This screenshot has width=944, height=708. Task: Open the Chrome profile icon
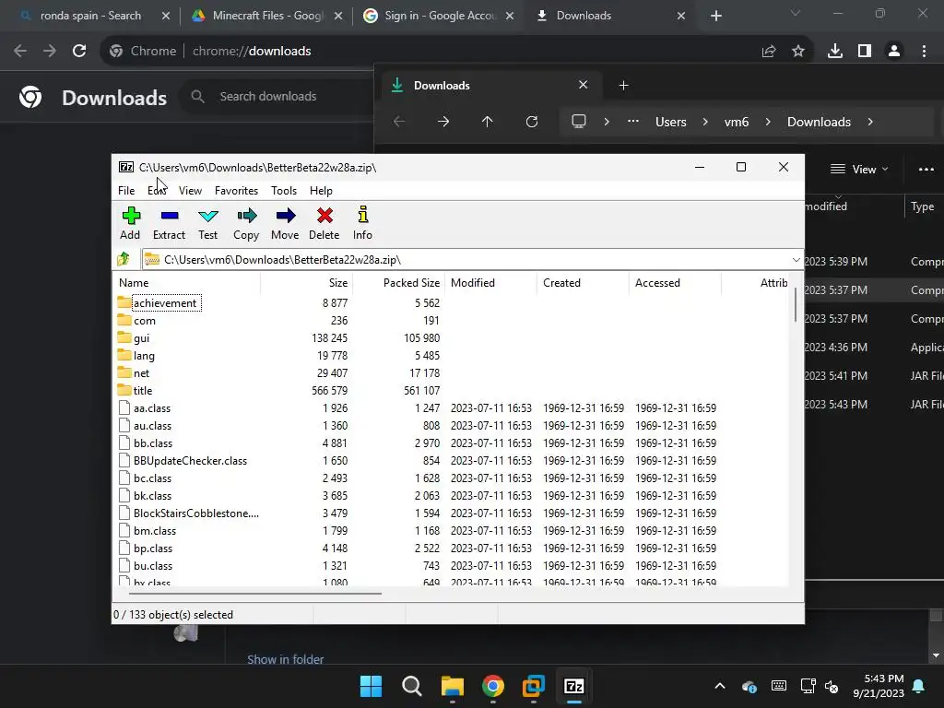(x=894, y=52)
